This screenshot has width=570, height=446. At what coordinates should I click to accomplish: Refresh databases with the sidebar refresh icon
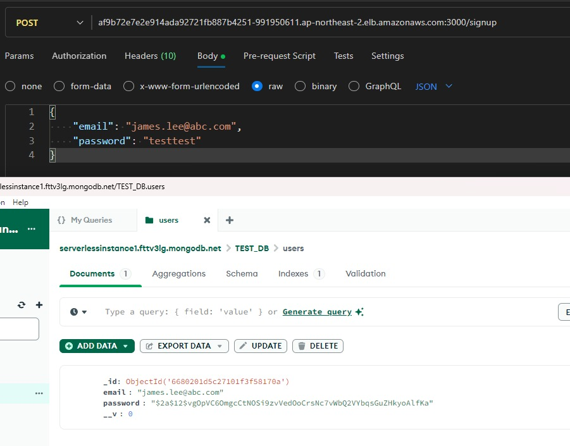pyautogui.click(x=22, y=305)
